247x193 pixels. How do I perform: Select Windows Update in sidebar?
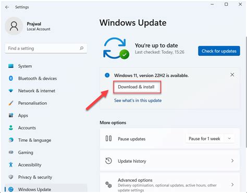click(46, 189)
